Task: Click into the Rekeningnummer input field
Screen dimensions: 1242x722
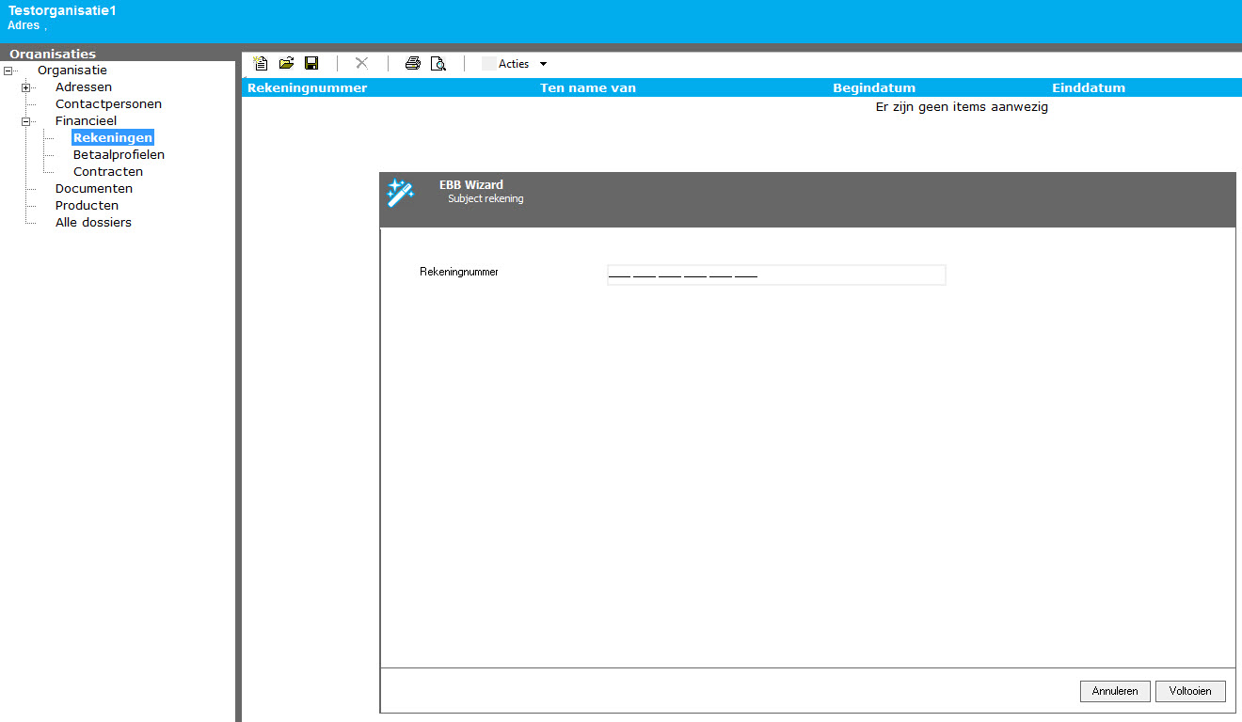Action: pos(775,275)
